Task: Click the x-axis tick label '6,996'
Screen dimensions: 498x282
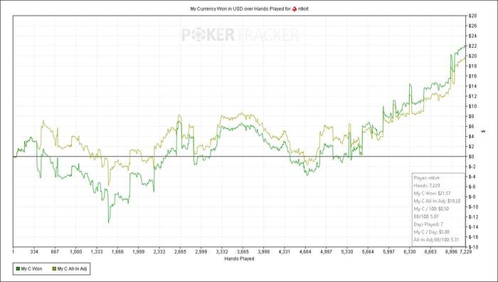Action: point(451,252)
